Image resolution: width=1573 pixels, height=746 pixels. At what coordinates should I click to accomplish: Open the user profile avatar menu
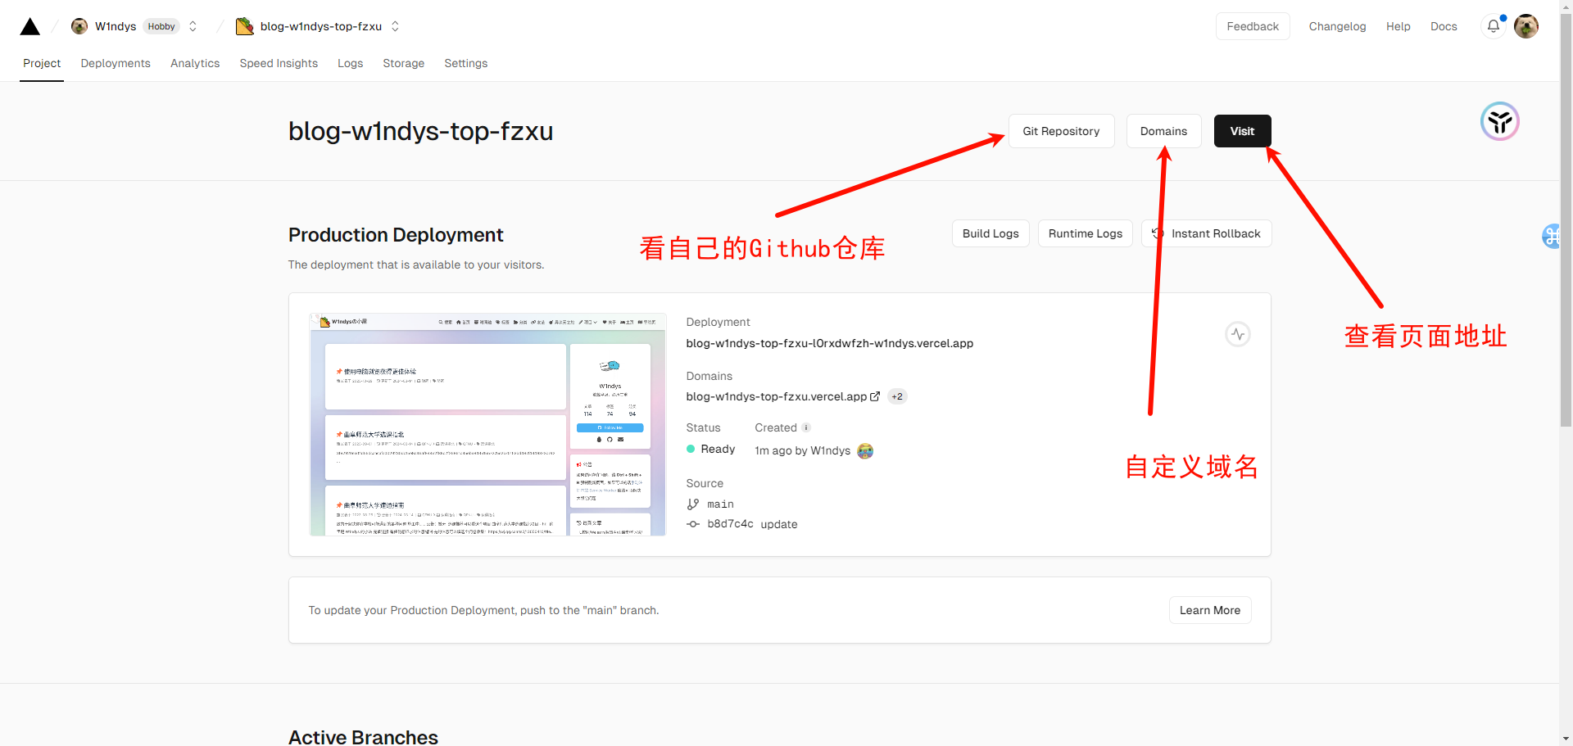click(x=1526, y=26)
